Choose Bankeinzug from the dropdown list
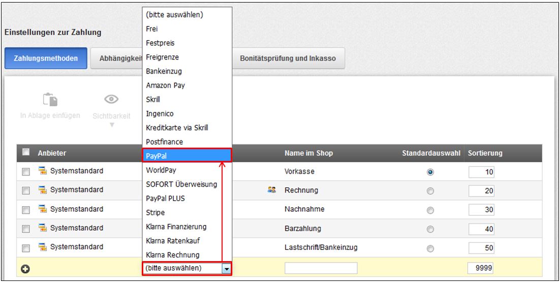 187,71
